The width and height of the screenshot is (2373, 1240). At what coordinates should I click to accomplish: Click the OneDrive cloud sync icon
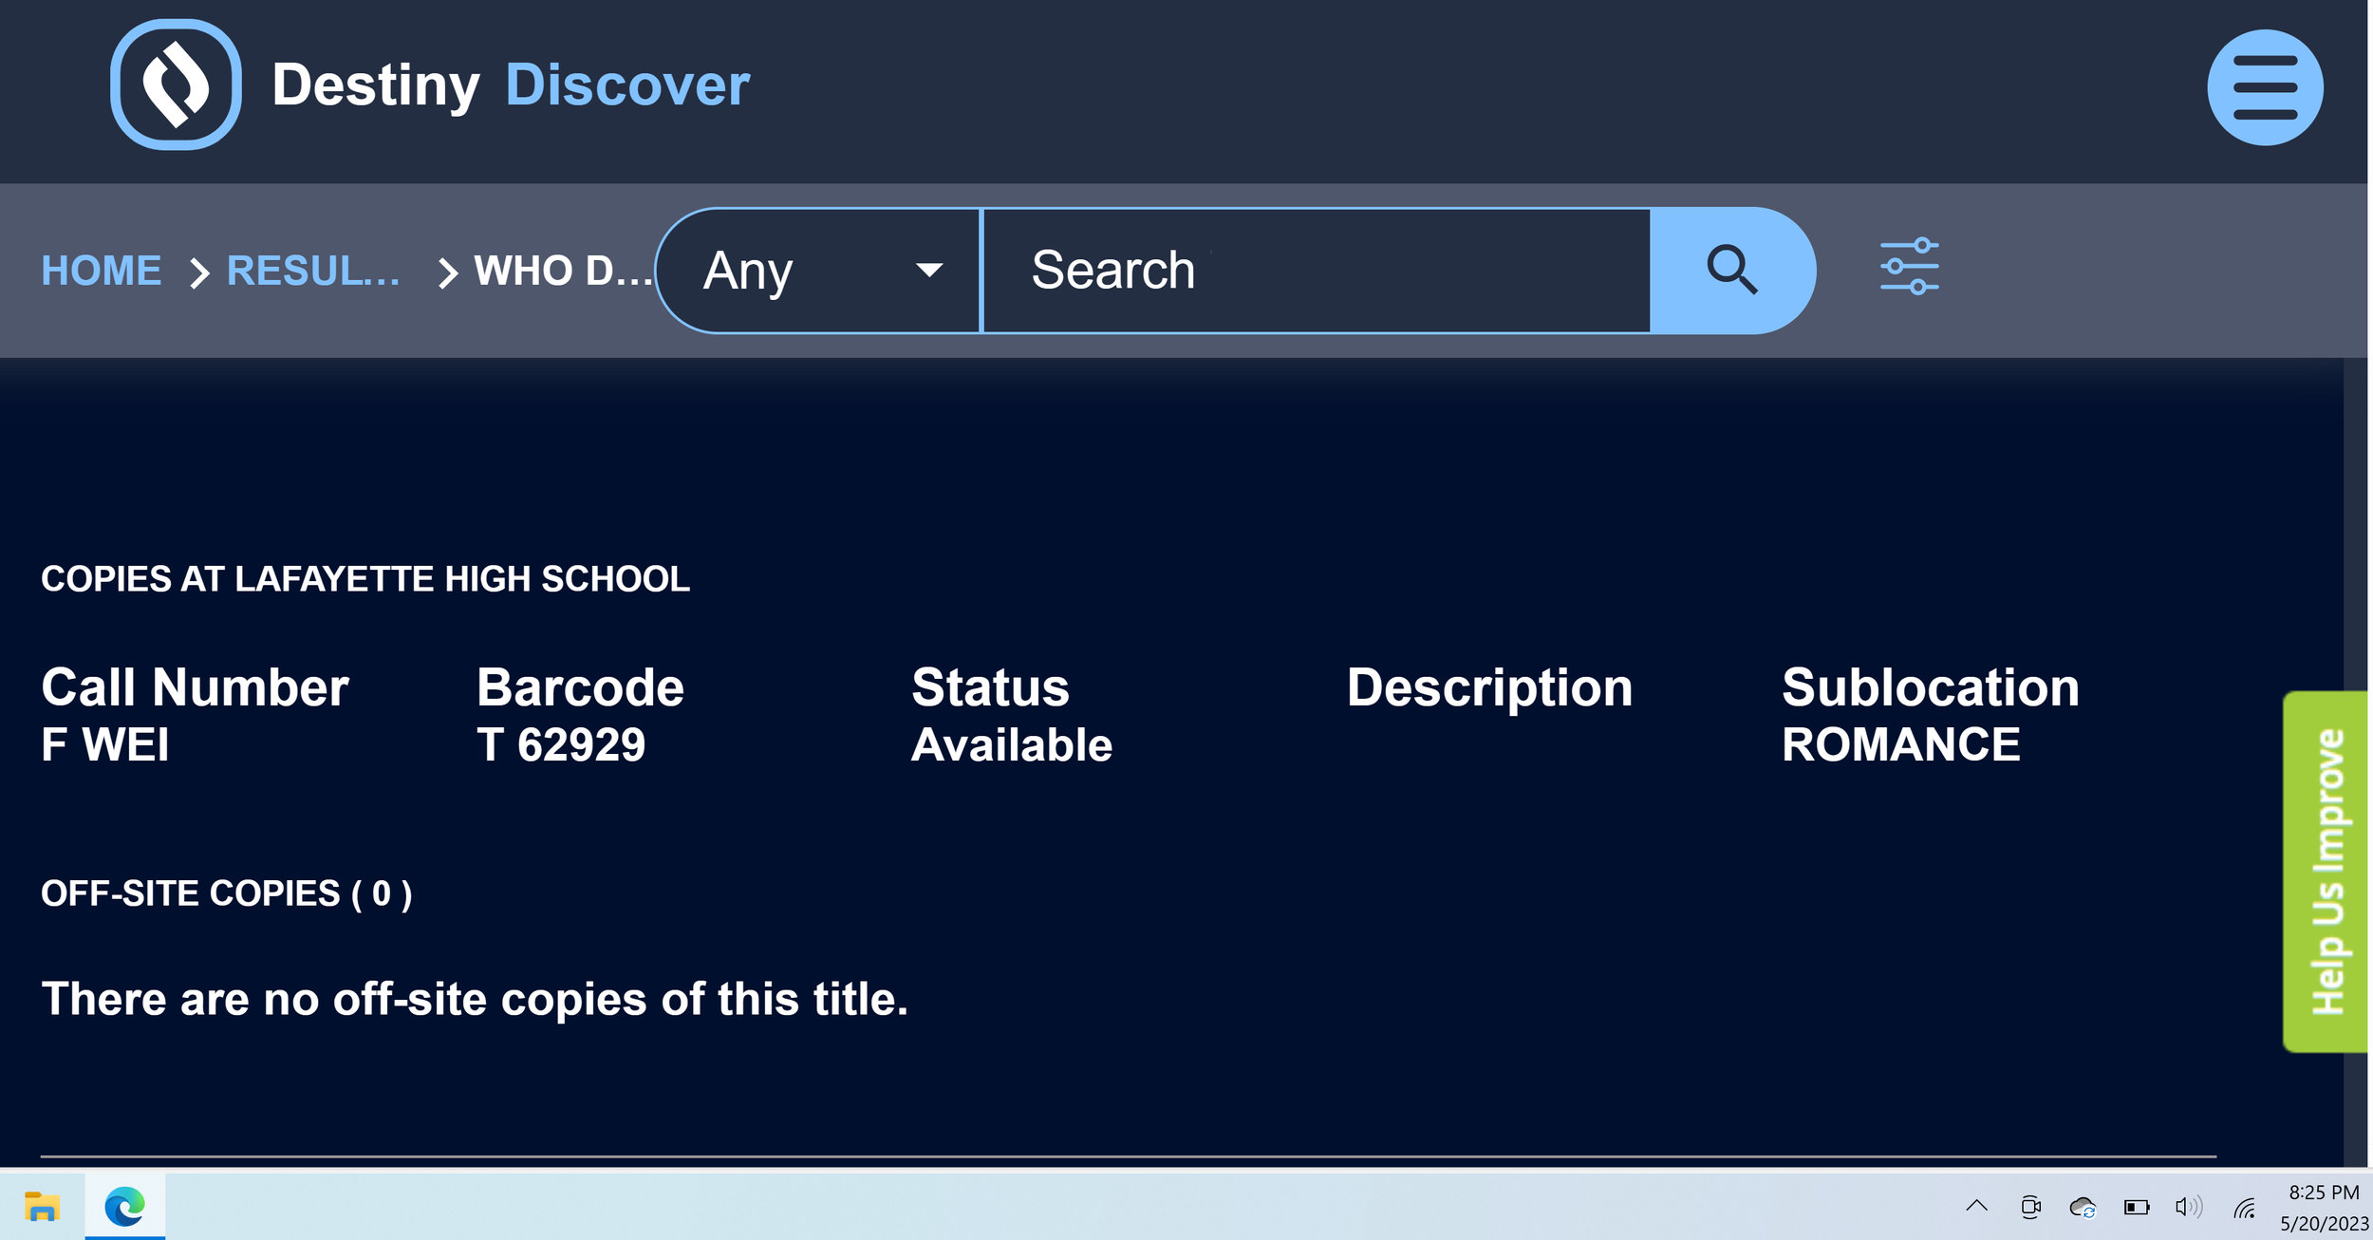pyautogui.click(x=2083, y=1207)
